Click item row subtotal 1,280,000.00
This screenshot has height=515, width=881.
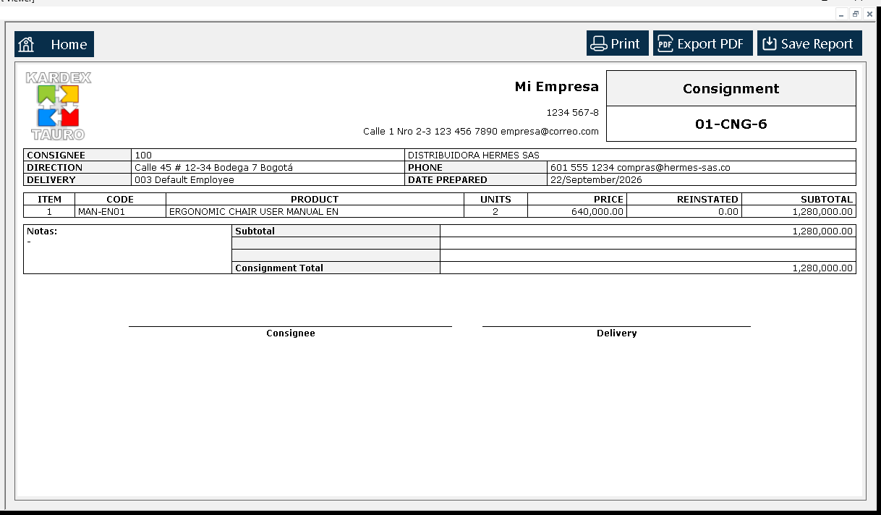point(823,212)
